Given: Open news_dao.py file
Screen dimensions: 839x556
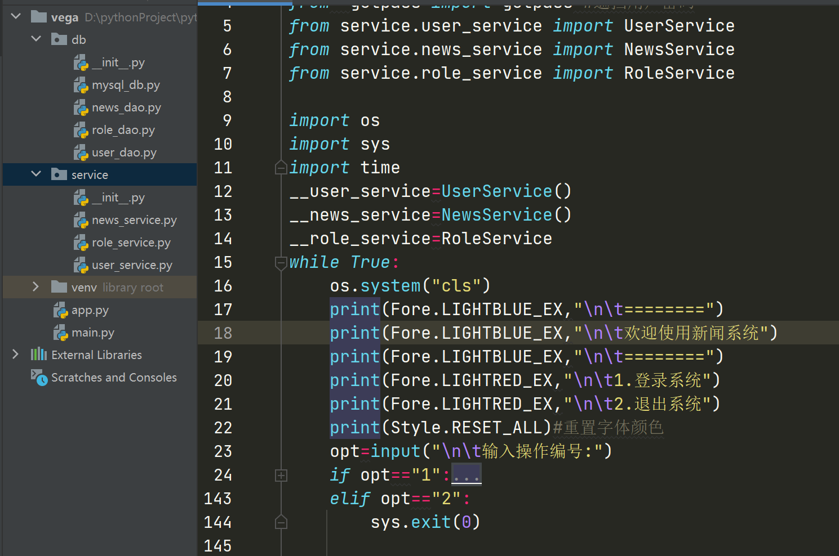Looking at the screenshot, I should tap(127, 107).
